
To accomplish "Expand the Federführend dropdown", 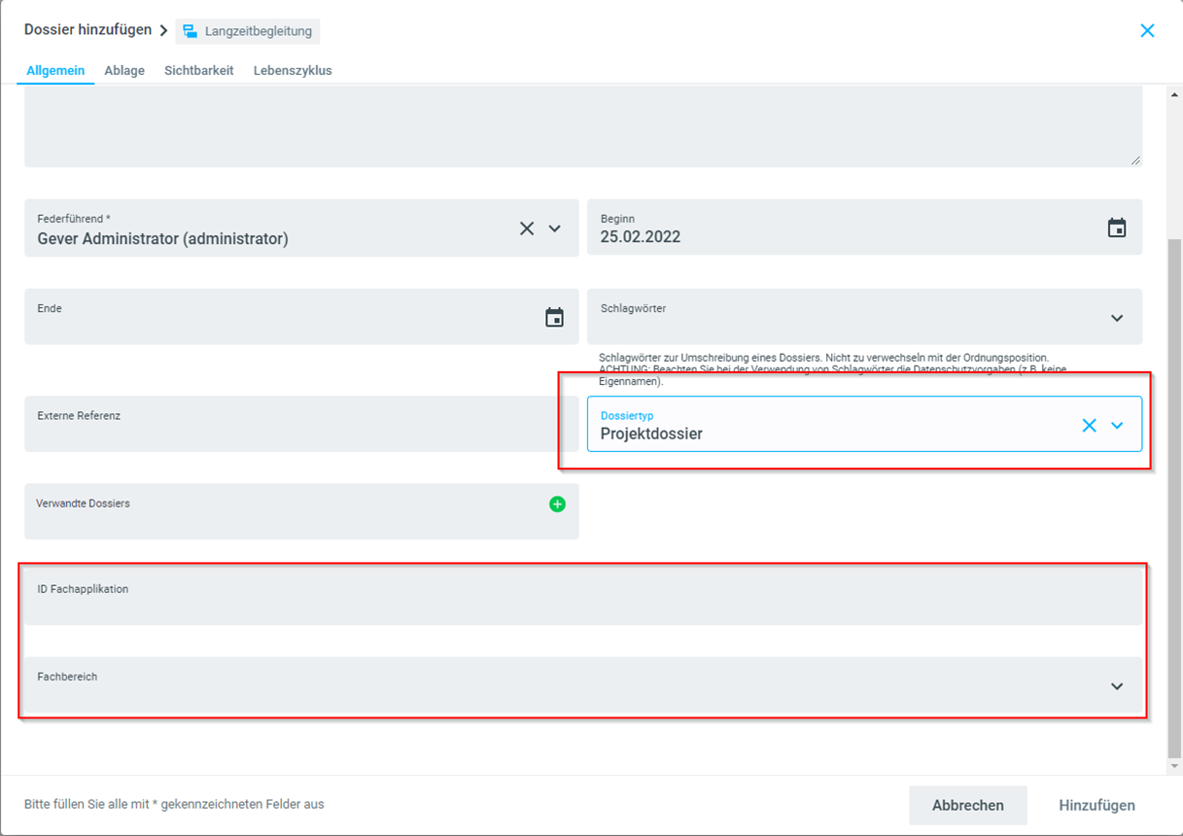I will [x=555, y=228].
